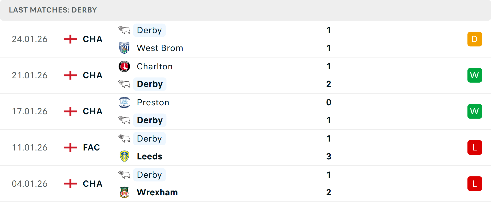The image size is (491, 202).
Task: Click the red L badge for Leeds match
Action: point(475,147)
